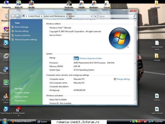Click the 4.00 GB memory value
This screenshot has height=124, width=165.
click(x=77, y=66)
